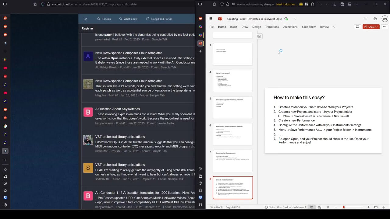
Task: Select slide 4 'What's in a preset?' thumbnail
Action: (x=233, y=81)
